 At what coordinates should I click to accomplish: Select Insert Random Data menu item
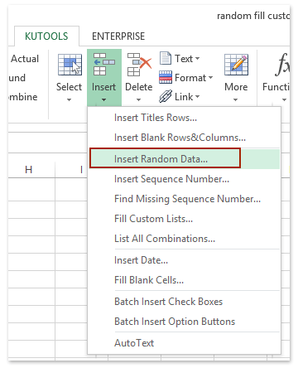click(x=185, y=159)
